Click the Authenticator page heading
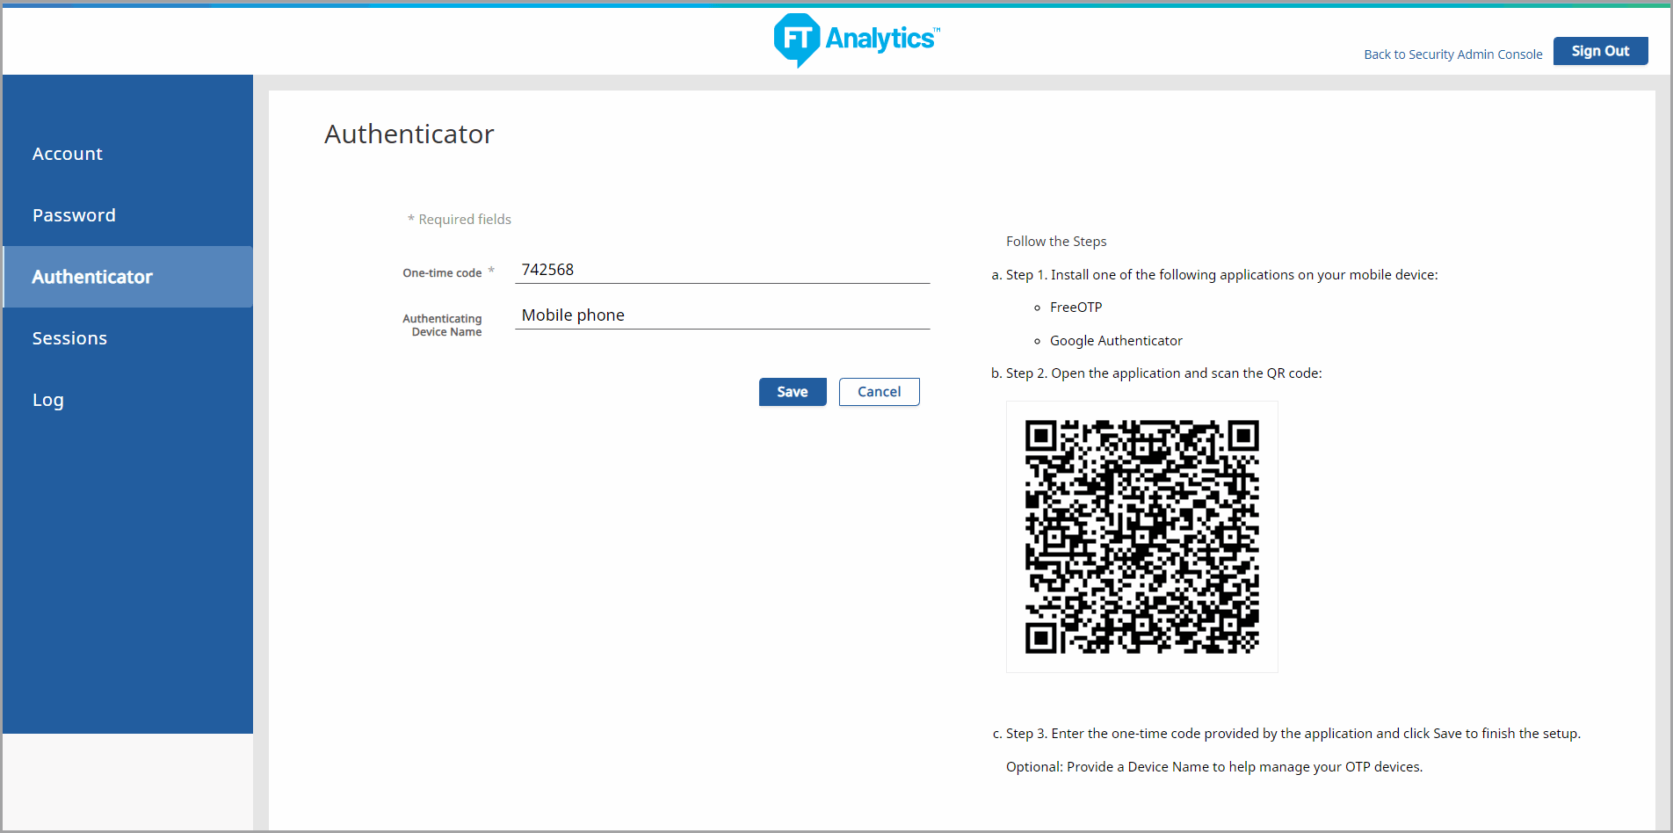The width and height of the screenshot is (1673, 833). click(x=409, y=134)
